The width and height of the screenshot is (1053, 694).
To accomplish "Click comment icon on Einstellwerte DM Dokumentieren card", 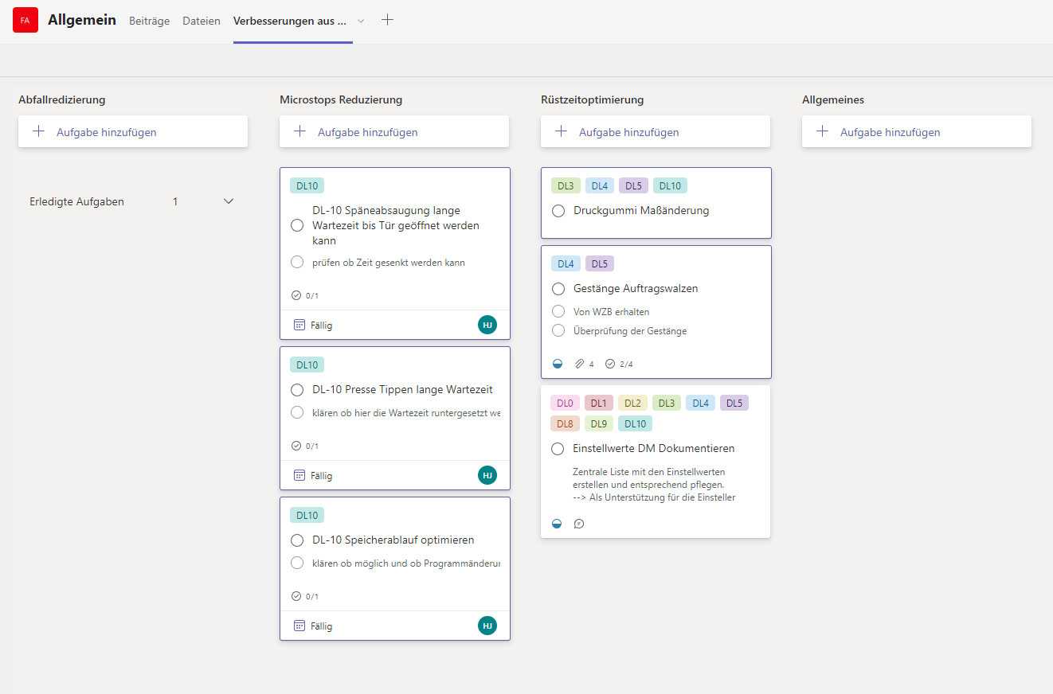I will pos(579,524).
